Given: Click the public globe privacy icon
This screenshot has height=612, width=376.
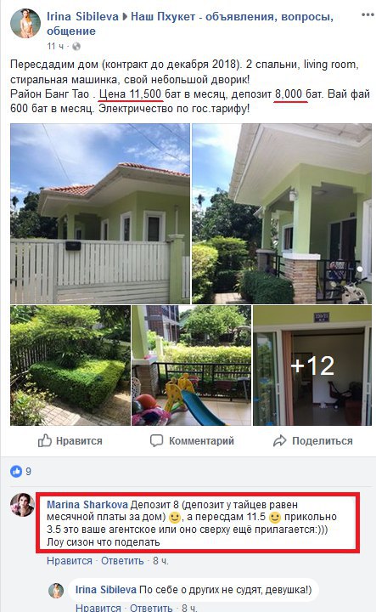Looking at the screenshot, I should 76,47.
